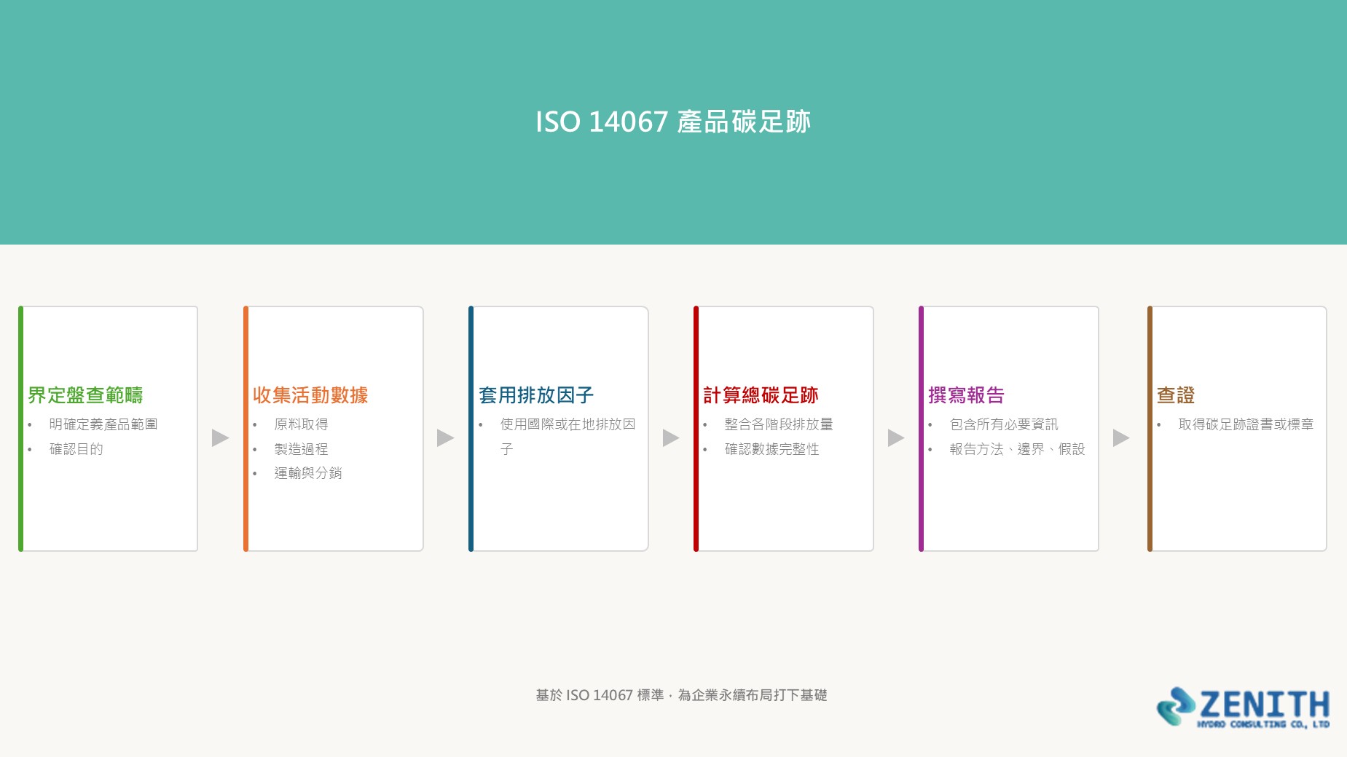Click the arrow after 收集活動數據 card
This screenshot has height=757, width=1347.
[x=446, y=437]
